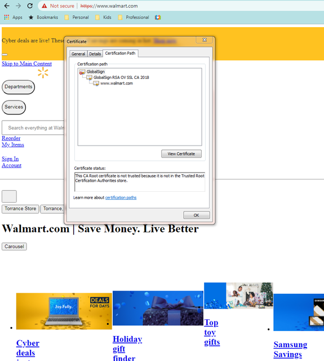Screen dimensions: 324x361
Task: Select the Certification Path tab
Action: [x=120, y=53]
